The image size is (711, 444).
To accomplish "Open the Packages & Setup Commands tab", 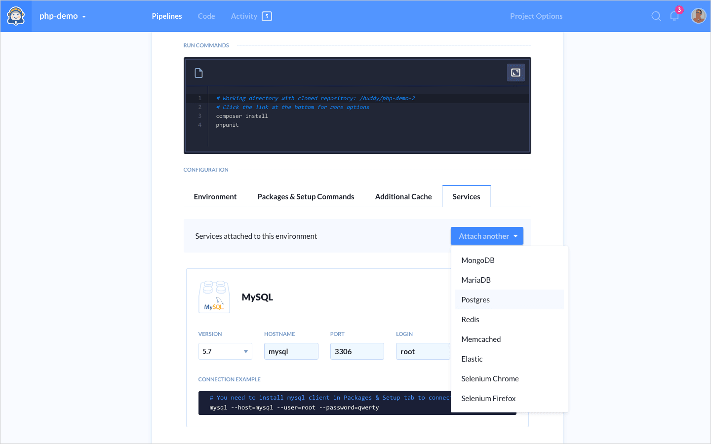I will coord(306,197).
